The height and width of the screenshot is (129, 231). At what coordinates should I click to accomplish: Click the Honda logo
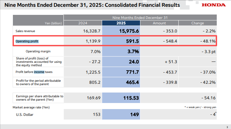(214, 5)
